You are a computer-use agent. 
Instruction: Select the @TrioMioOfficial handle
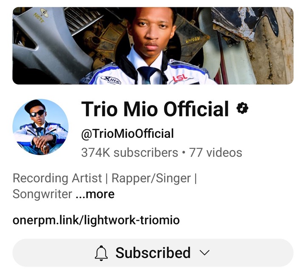point(127,134)
